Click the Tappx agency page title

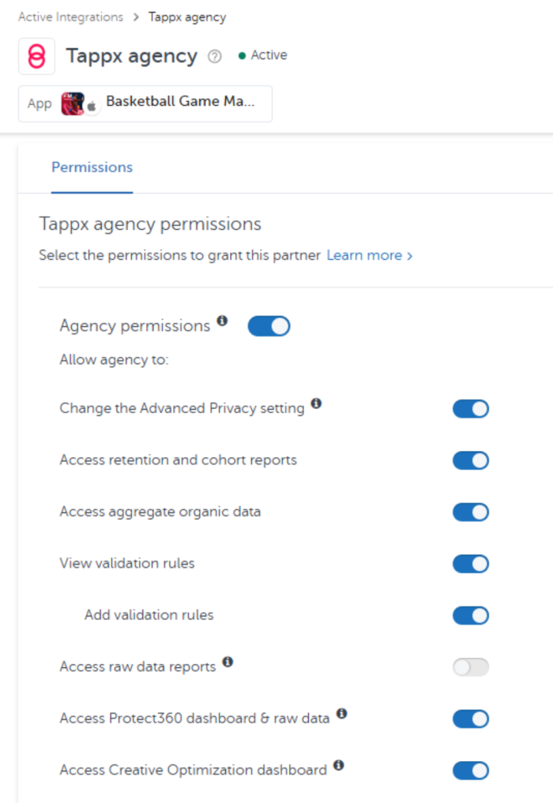click(x=132, y=56)
